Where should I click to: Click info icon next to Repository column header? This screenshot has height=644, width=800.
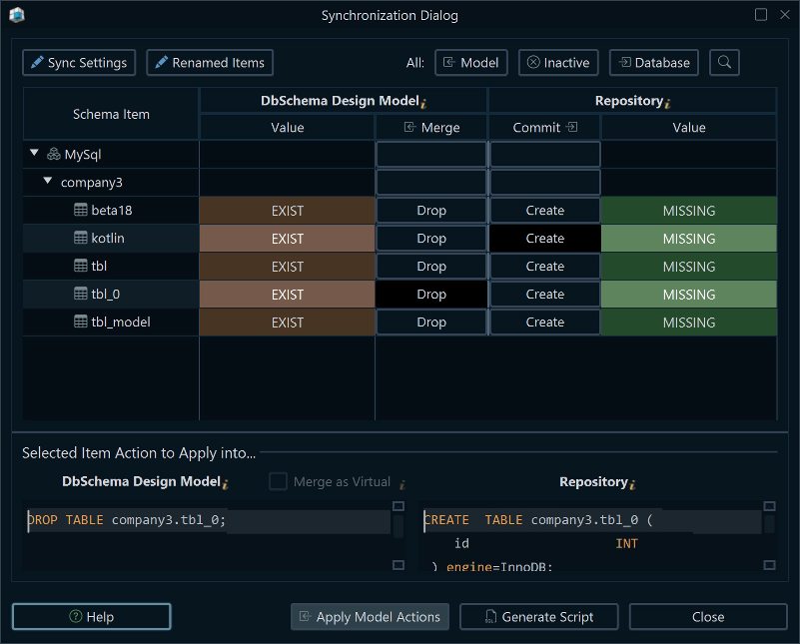[667, 103]
